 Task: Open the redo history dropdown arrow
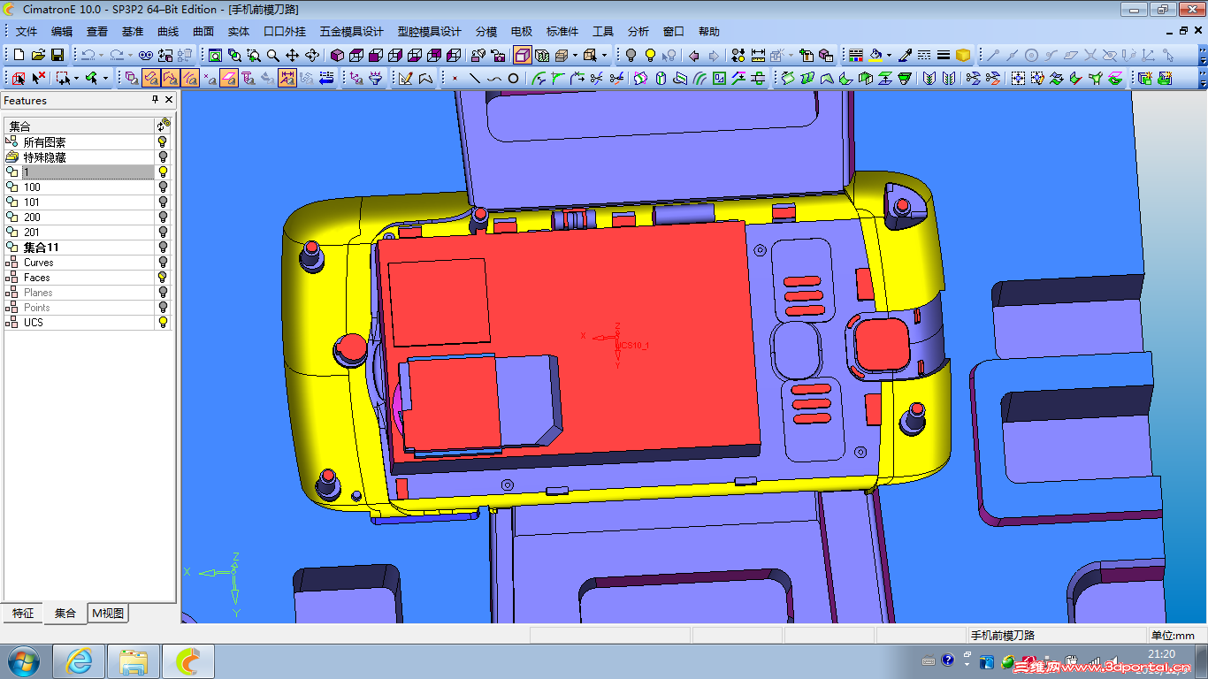(130, 55)
